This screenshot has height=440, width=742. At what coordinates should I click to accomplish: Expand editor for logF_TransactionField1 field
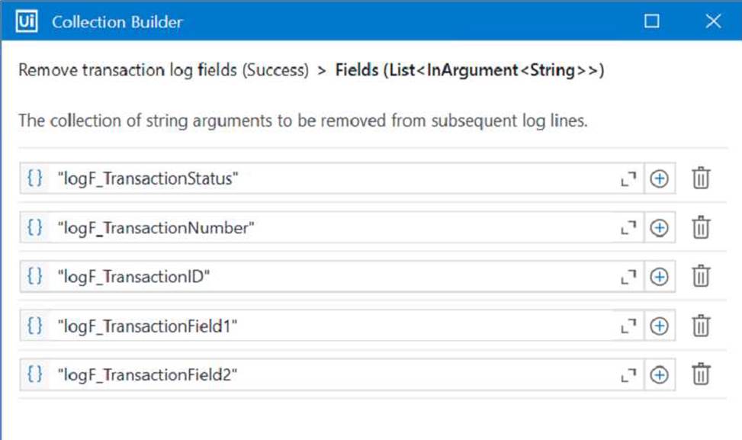pos(628,326)
